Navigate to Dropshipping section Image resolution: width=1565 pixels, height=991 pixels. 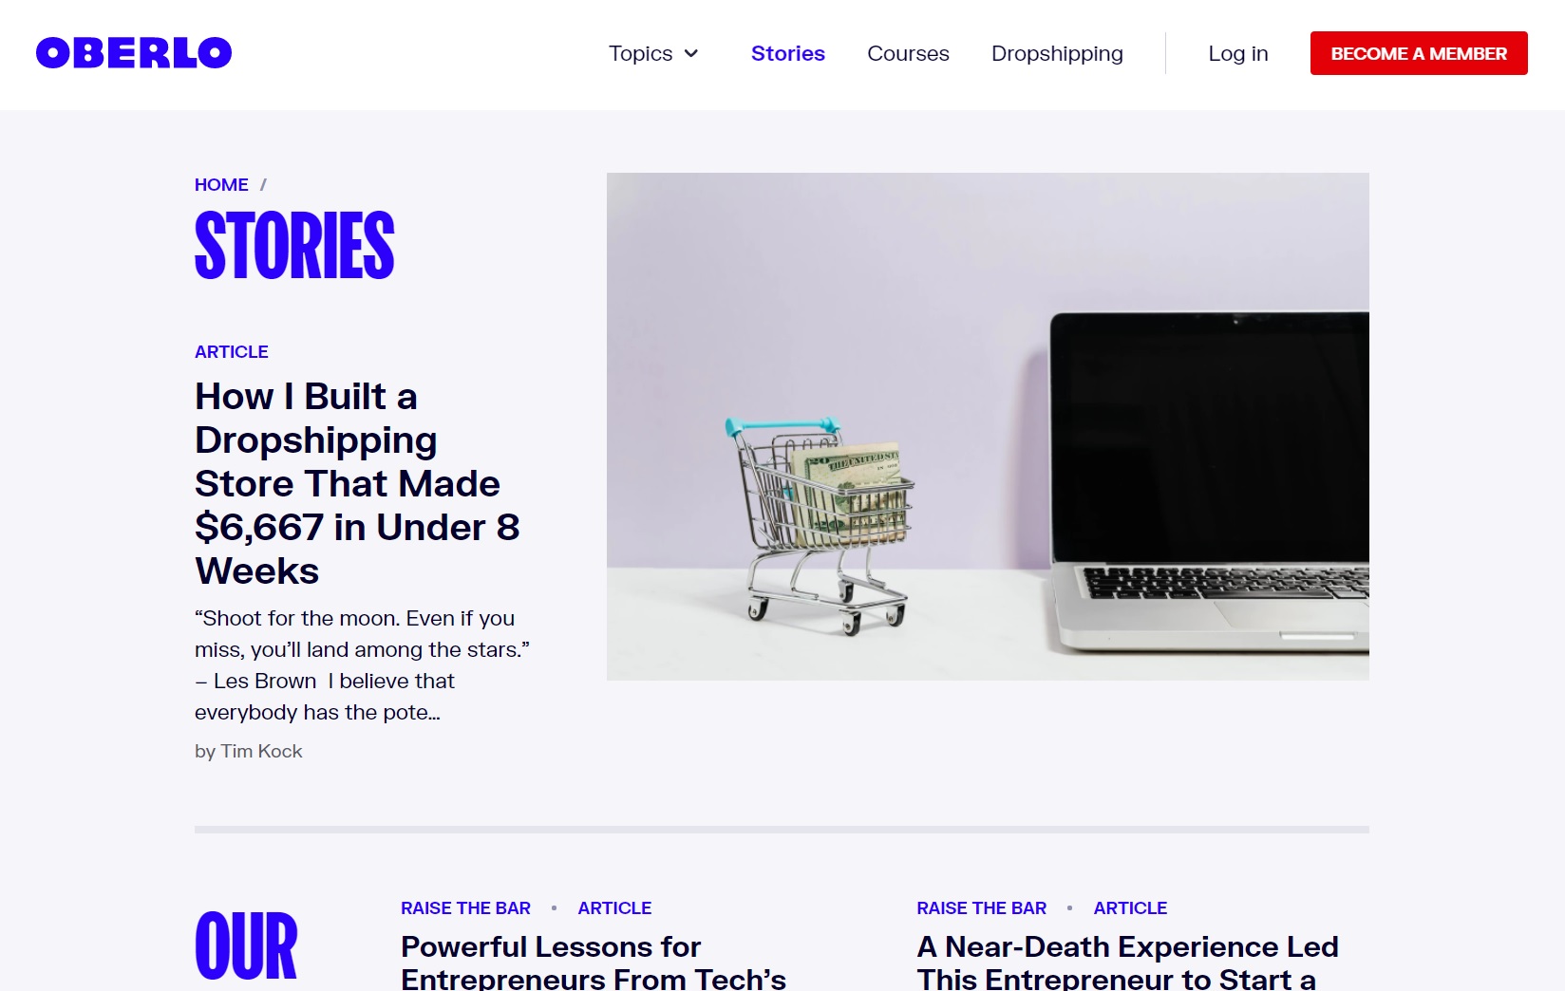pyautogui.click(x=1057, y=54)
